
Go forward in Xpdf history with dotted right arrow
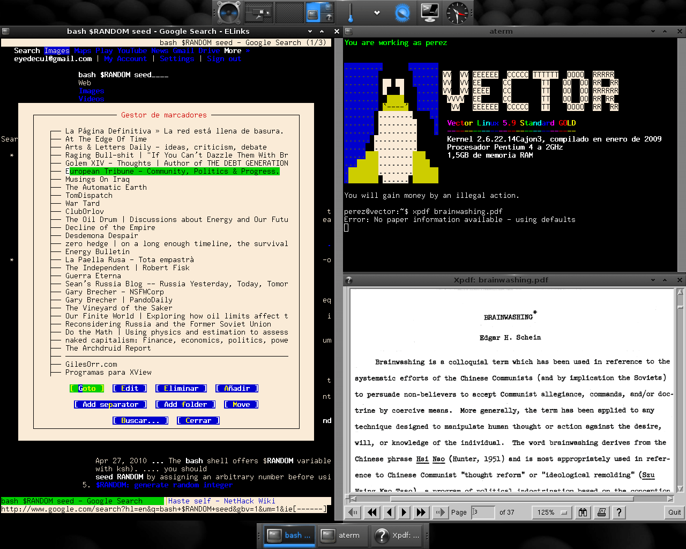tap(440, 513)
